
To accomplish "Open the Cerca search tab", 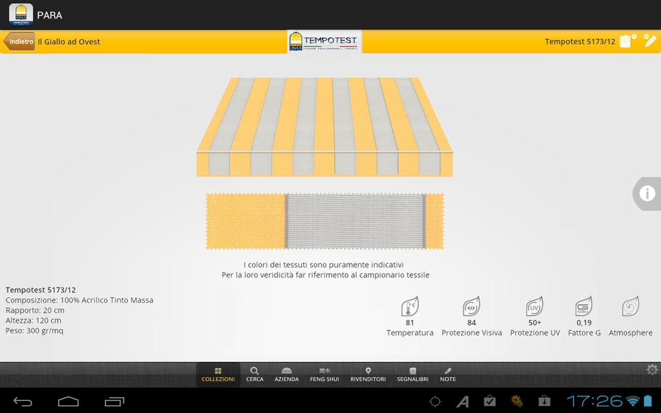I will pyautogui.click(x=255, y=374).
